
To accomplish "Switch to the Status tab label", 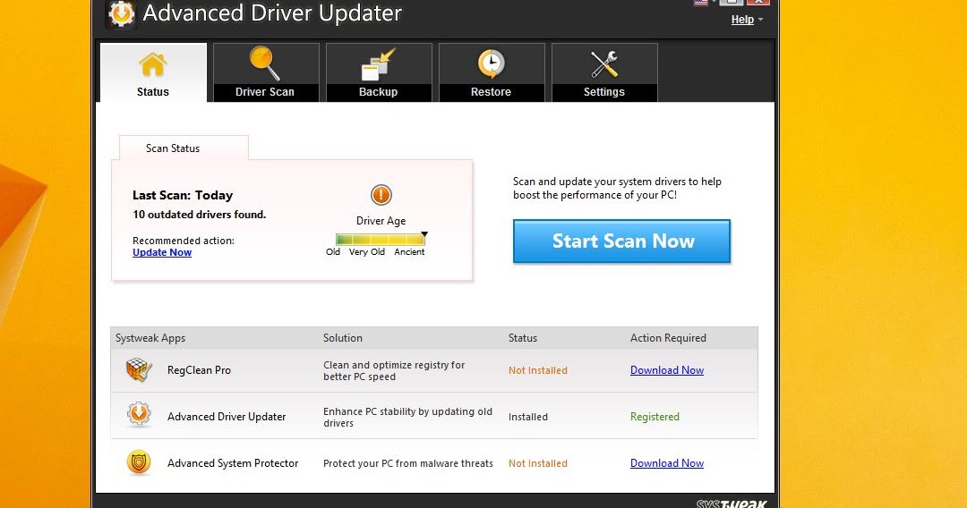I will [x=153, y=92].
